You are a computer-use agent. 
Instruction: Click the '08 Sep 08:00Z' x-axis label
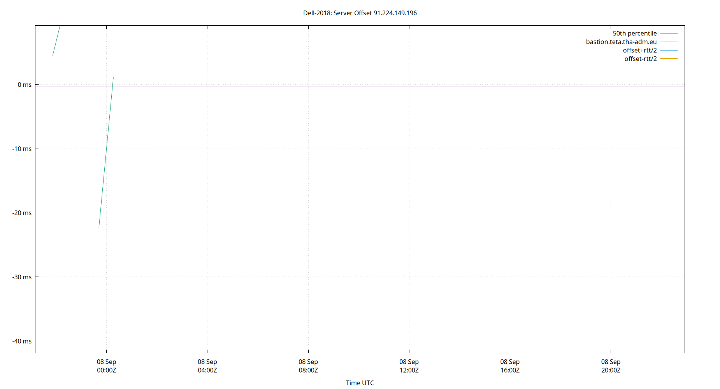tap(308, 366)
